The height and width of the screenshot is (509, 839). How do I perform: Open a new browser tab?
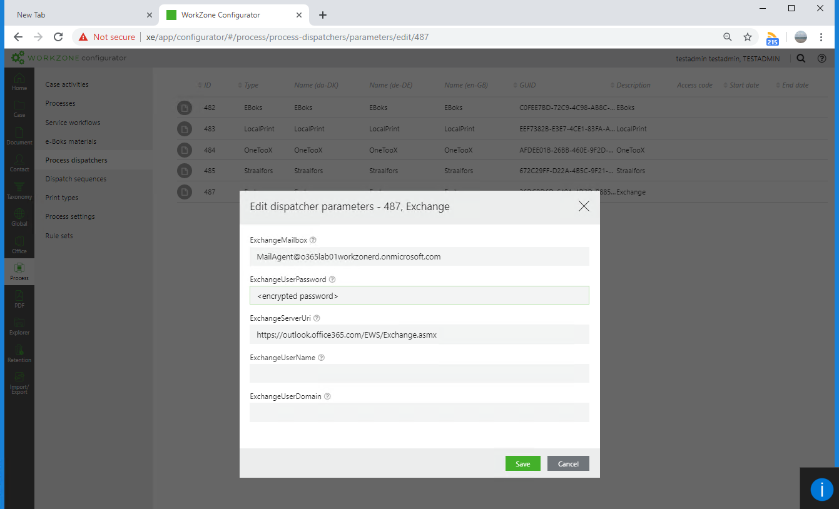coord(323,15)
